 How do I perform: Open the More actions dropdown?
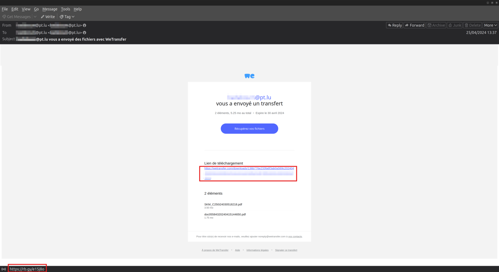(x=490, y=25)
